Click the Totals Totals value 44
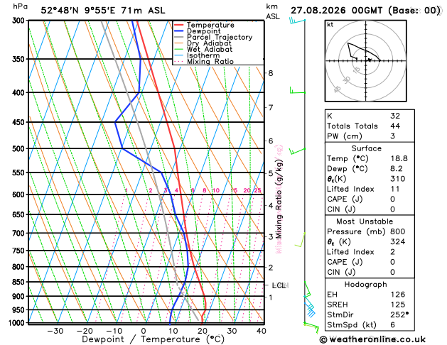The image size is (447, 345). (x=395, y=126)
